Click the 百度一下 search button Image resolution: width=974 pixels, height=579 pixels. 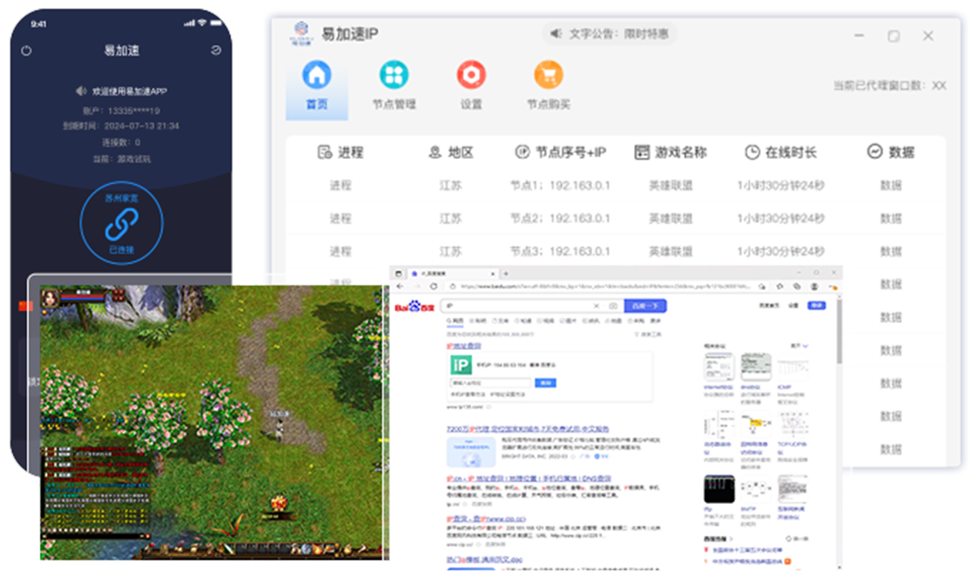tap(645, 306)
